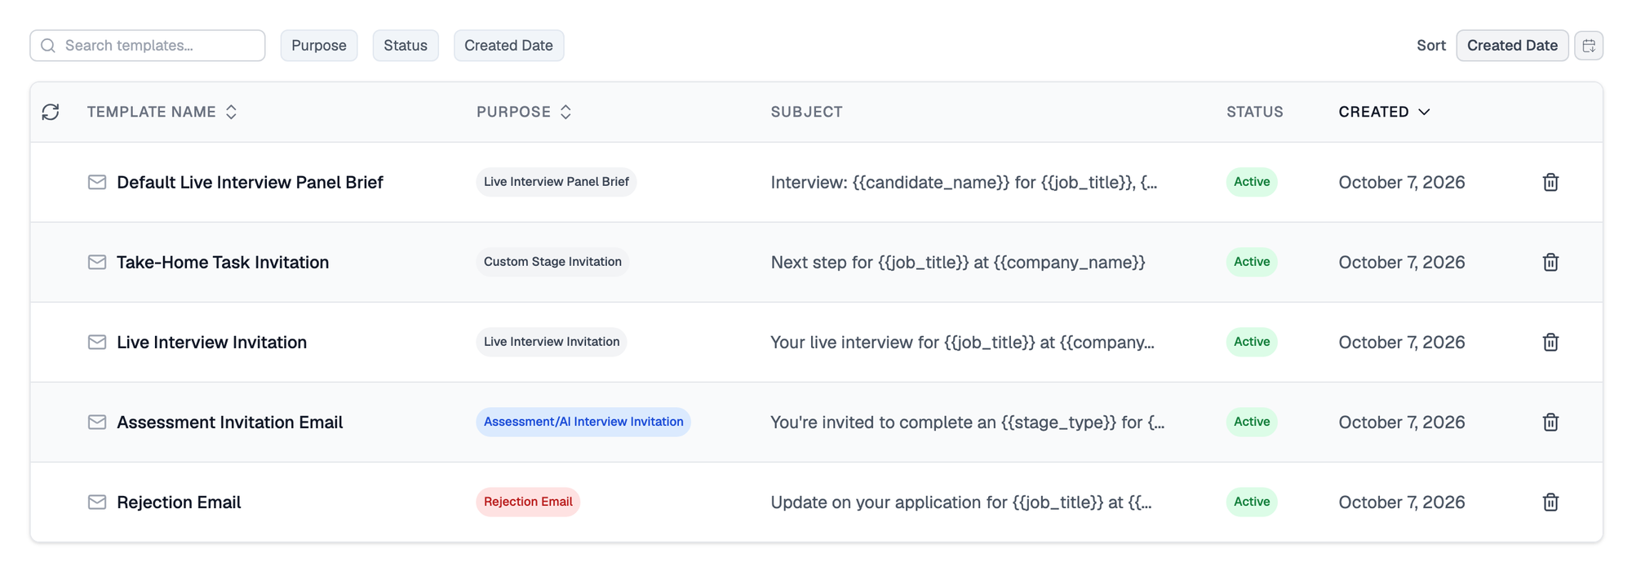Click October 7, 2026 in Live Interview Invitation row

pyautogui.click(x=1401, y=342)
